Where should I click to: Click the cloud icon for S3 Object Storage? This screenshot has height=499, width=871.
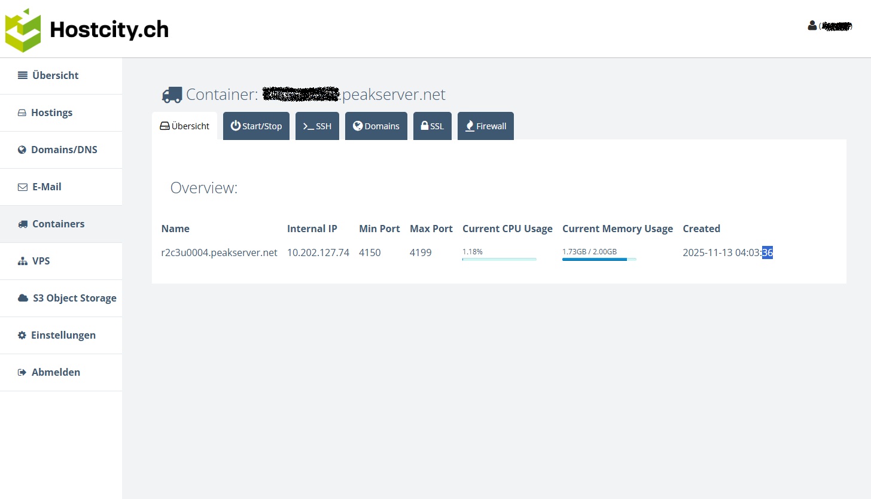pos(23,298)
